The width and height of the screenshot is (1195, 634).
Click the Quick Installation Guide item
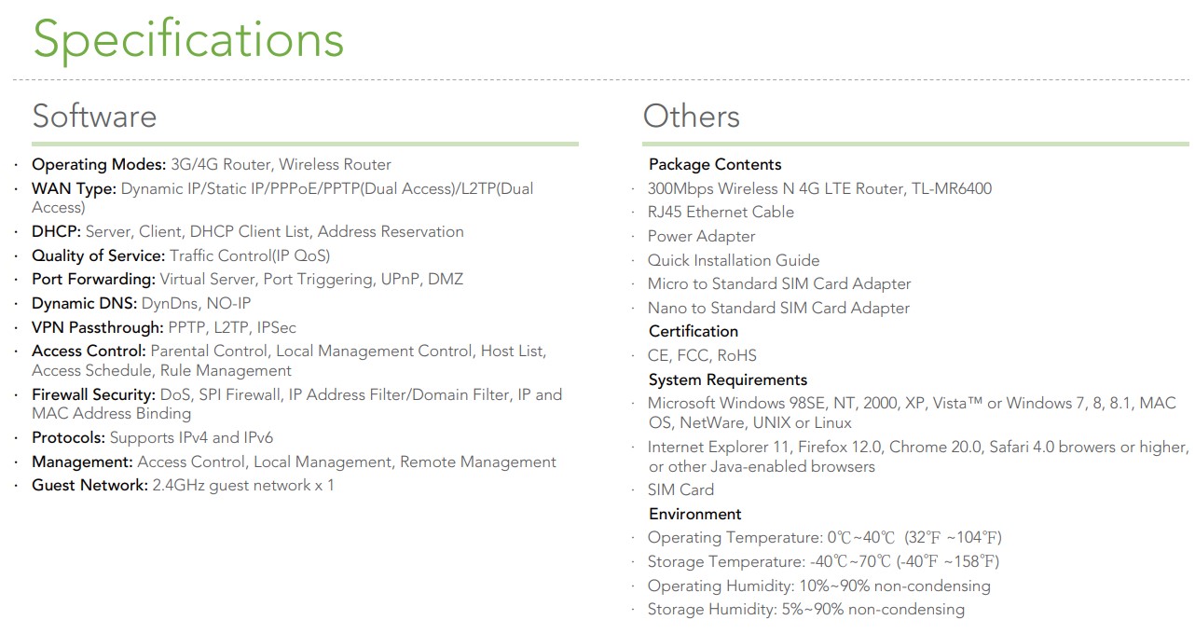734,261
